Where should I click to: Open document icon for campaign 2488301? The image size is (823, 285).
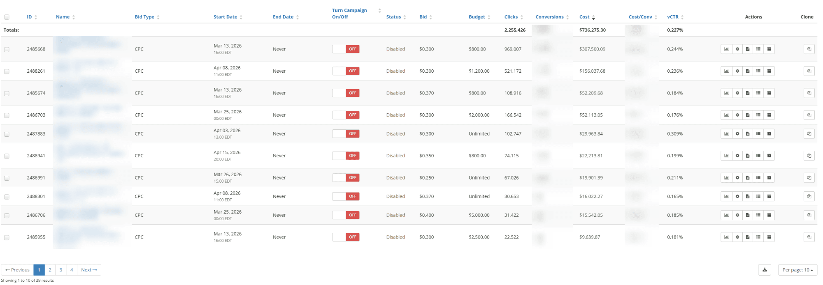click(x=748, y=196)
